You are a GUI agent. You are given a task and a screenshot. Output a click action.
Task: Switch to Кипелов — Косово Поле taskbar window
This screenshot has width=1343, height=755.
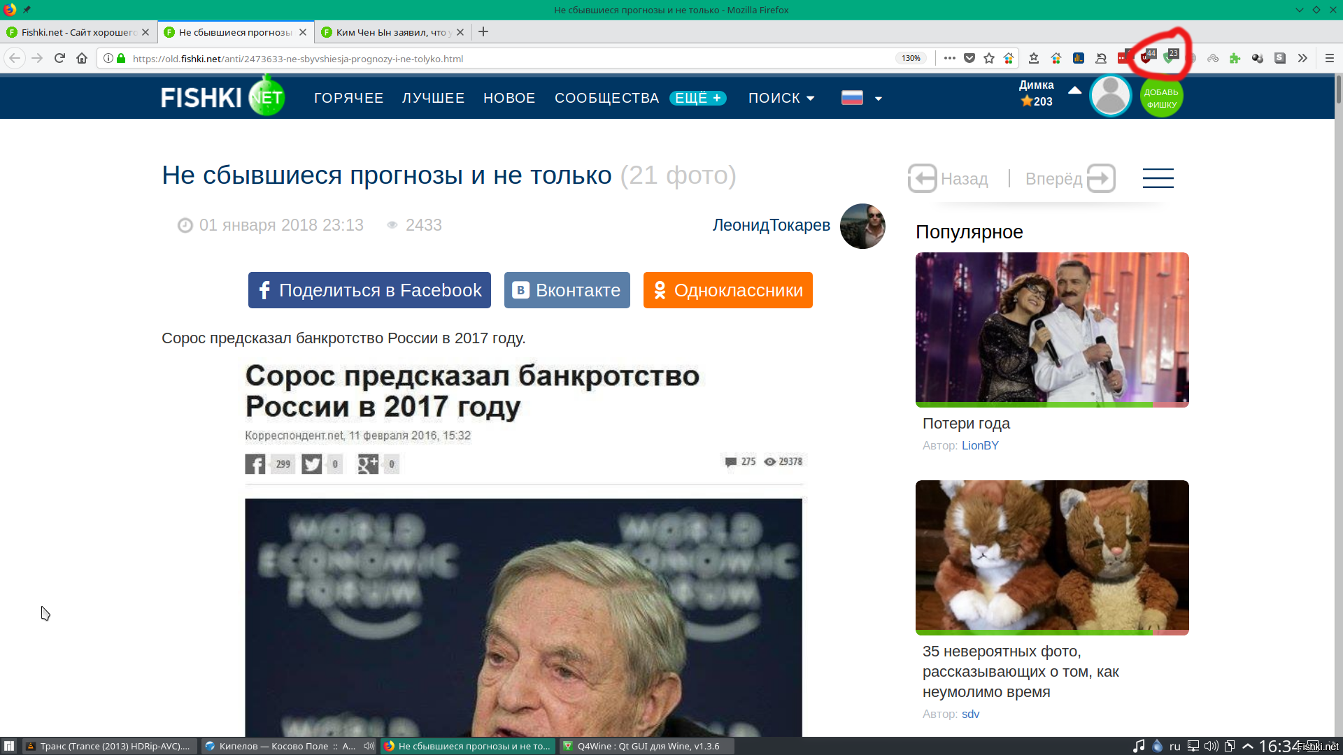point(289,746)
